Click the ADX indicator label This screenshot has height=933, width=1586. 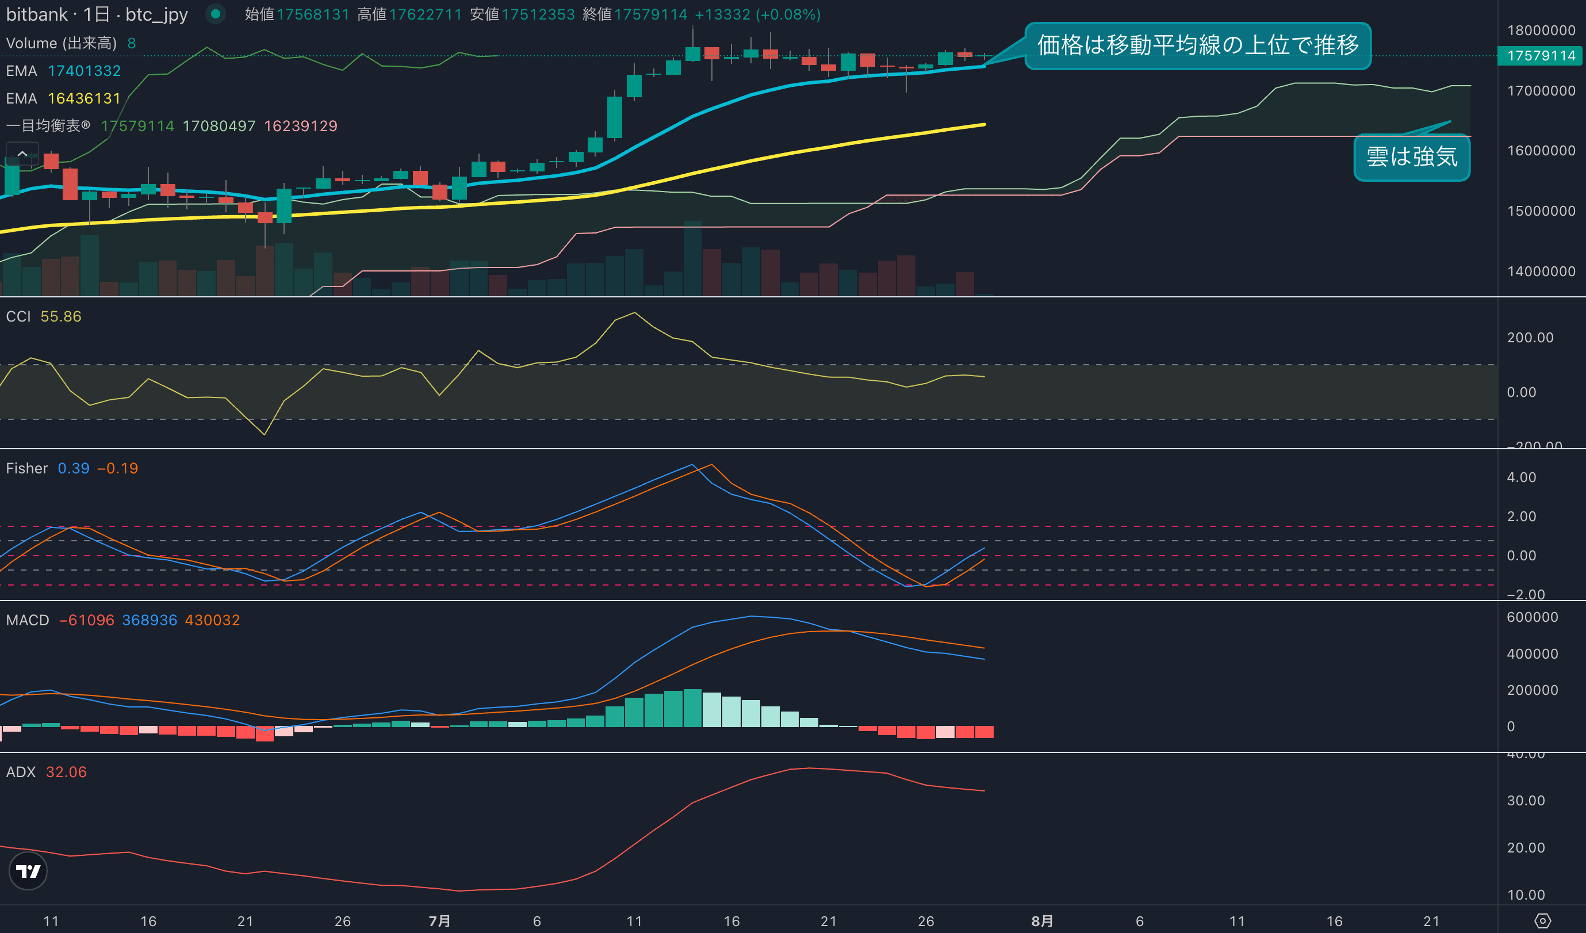pos(21,772)
